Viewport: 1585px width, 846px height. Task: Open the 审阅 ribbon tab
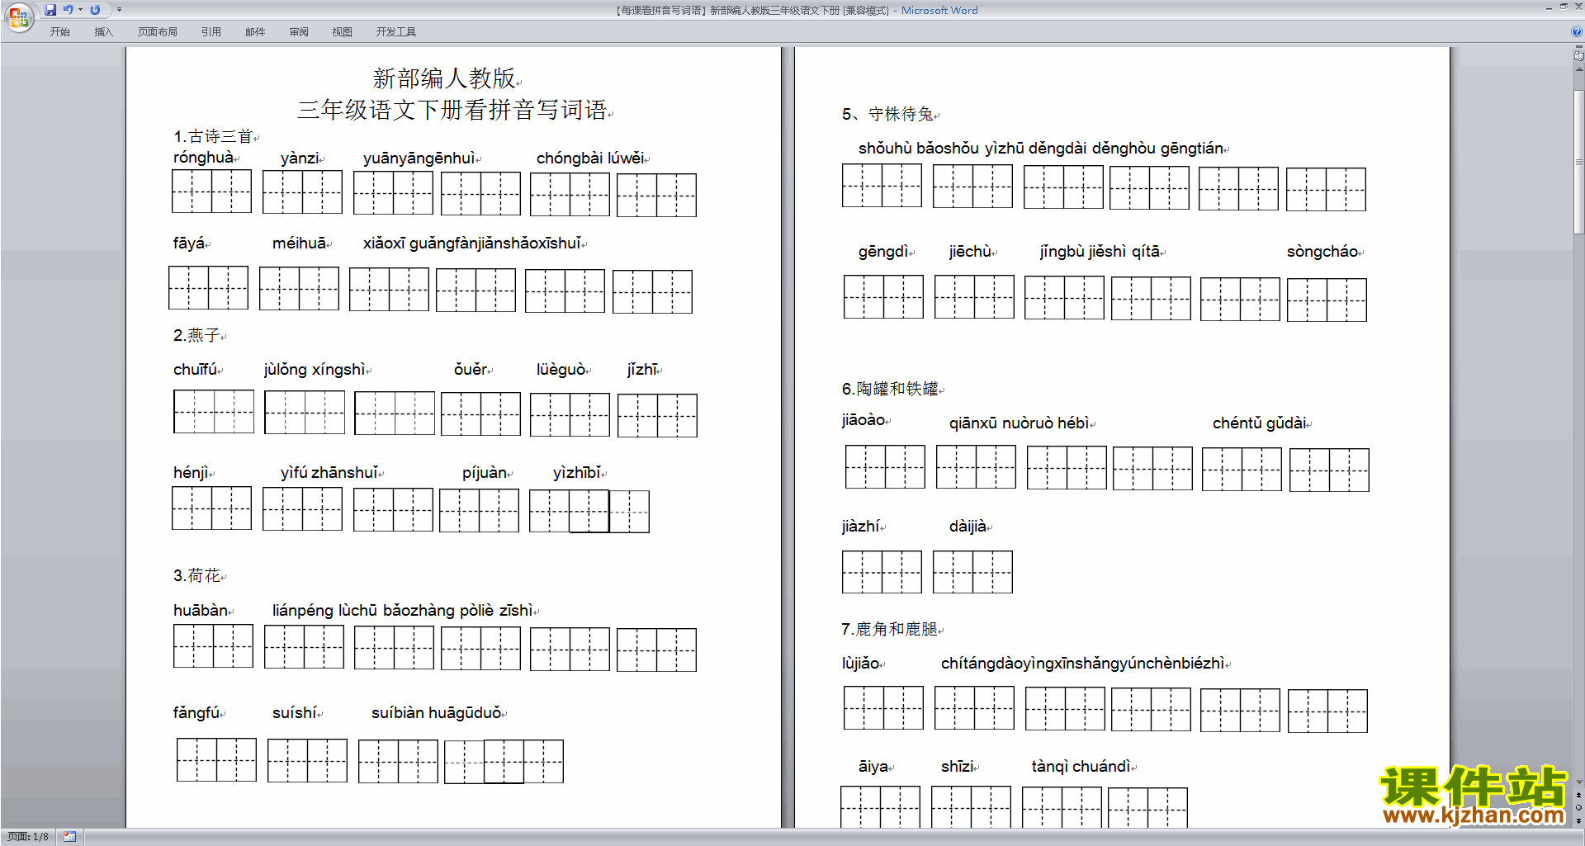point(299,31)
